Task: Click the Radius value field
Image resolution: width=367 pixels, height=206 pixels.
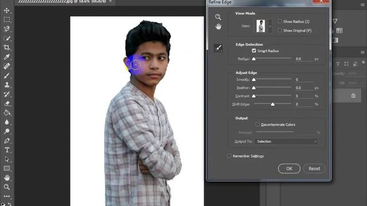Action: (x=303, y=59)
